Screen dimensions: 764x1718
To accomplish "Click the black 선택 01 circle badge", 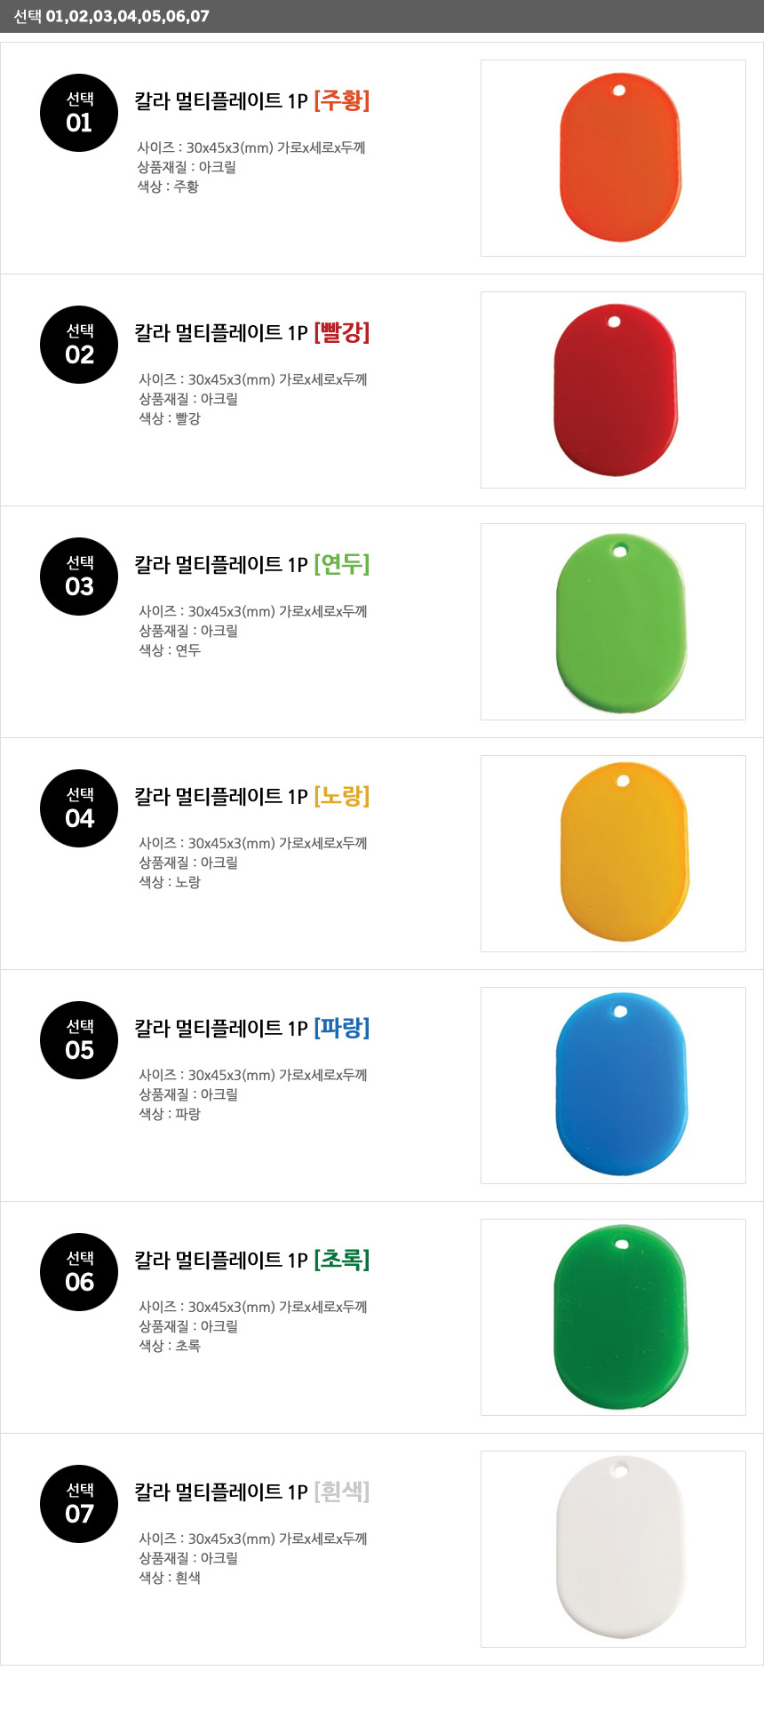I will click(79, 113).
